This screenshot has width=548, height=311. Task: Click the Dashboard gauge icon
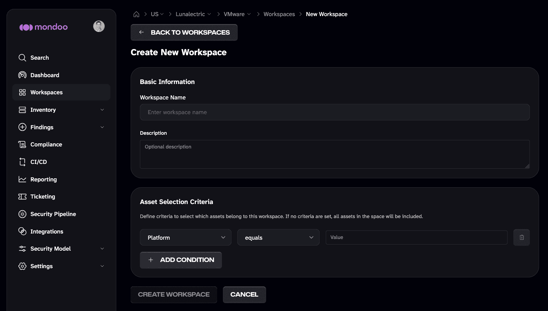(x=22, y=75)
